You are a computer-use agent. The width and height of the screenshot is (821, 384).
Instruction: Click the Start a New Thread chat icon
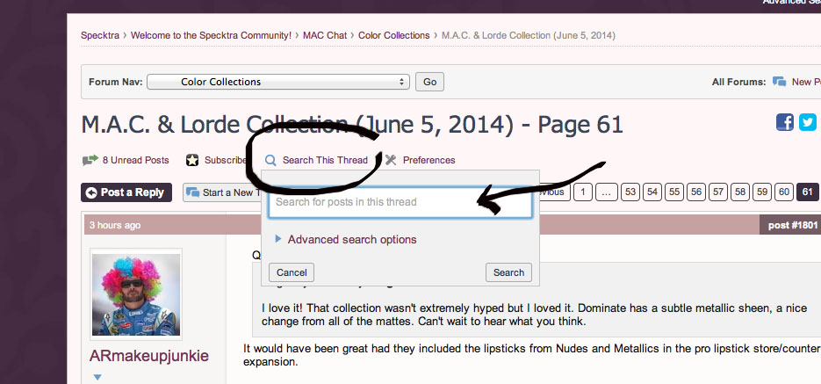(192, 192)
